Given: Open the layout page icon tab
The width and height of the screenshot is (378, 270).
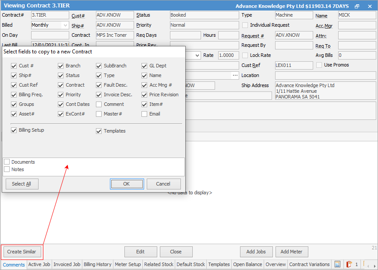Looking at the screenshot, I should [338, 264].
